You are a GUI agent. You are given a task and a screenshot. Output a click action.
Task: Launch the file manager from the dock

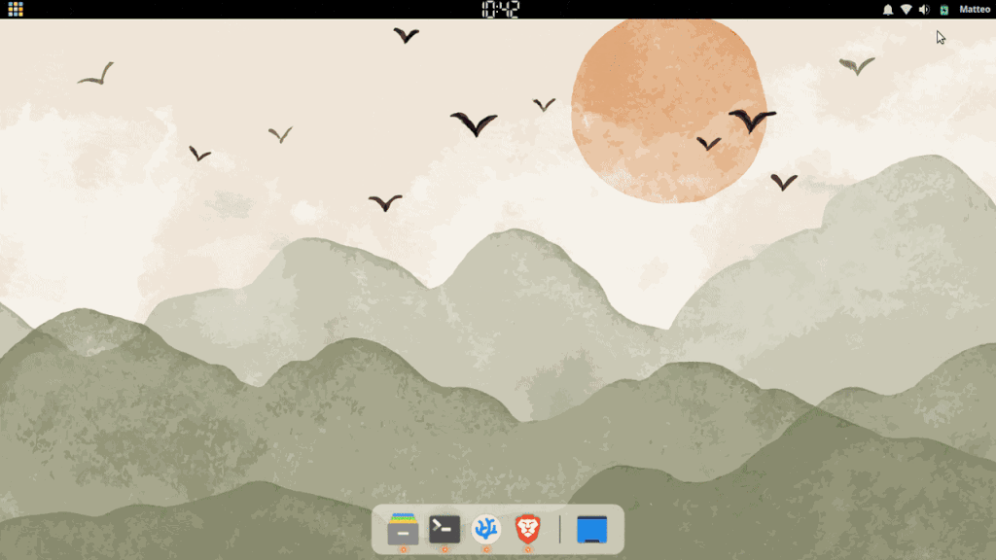click(x=403, y=529)
